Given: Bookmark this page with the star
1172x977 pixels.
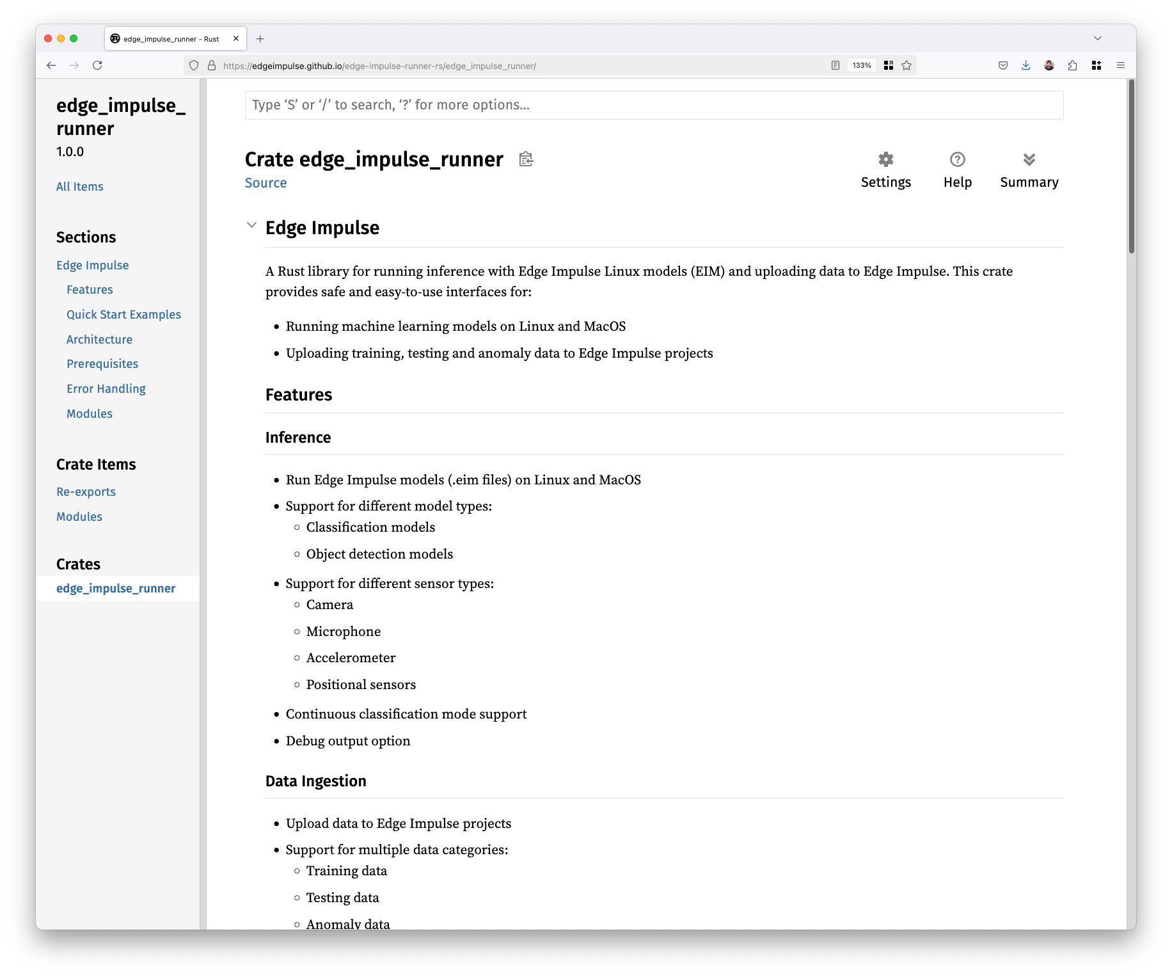Looking at the screenshot, I should 907,65.
